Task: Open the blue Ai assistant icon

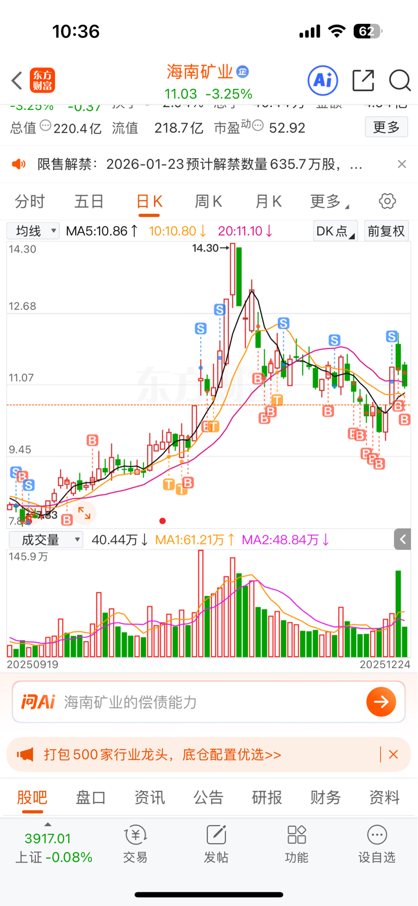Action: click(x=323, y=81)
